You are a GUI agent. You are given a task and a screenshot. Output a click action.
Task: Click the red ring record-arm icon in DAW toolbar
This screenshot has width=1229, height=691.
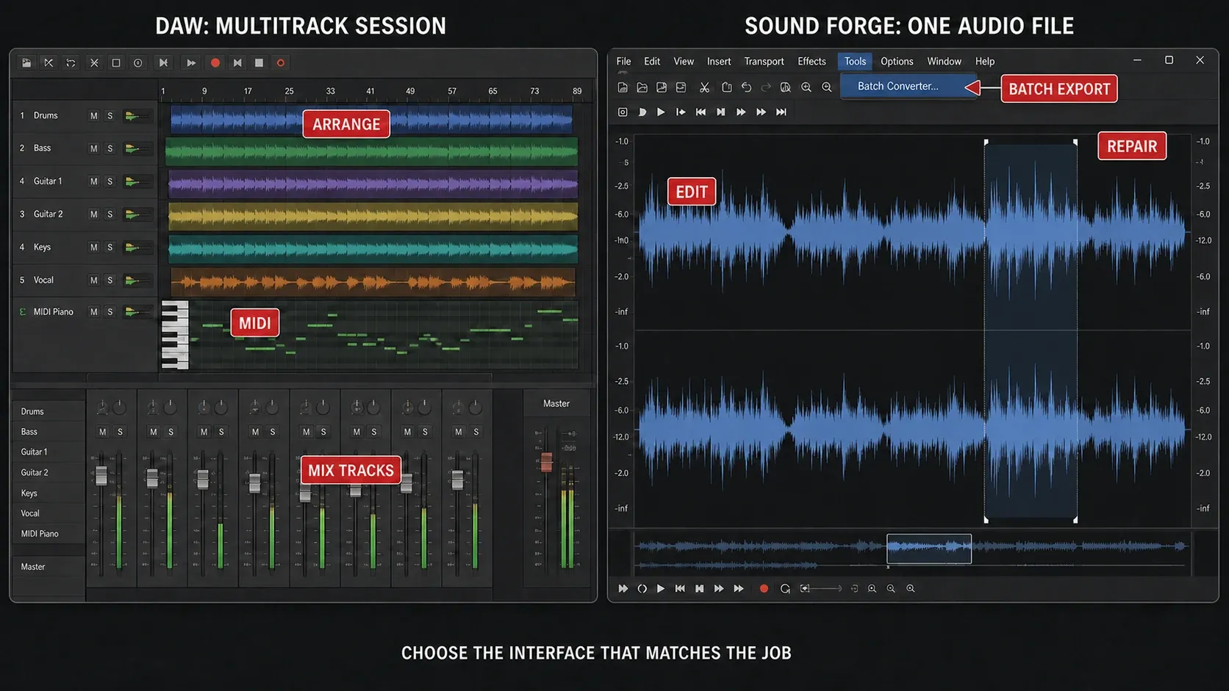pos(280,63)
